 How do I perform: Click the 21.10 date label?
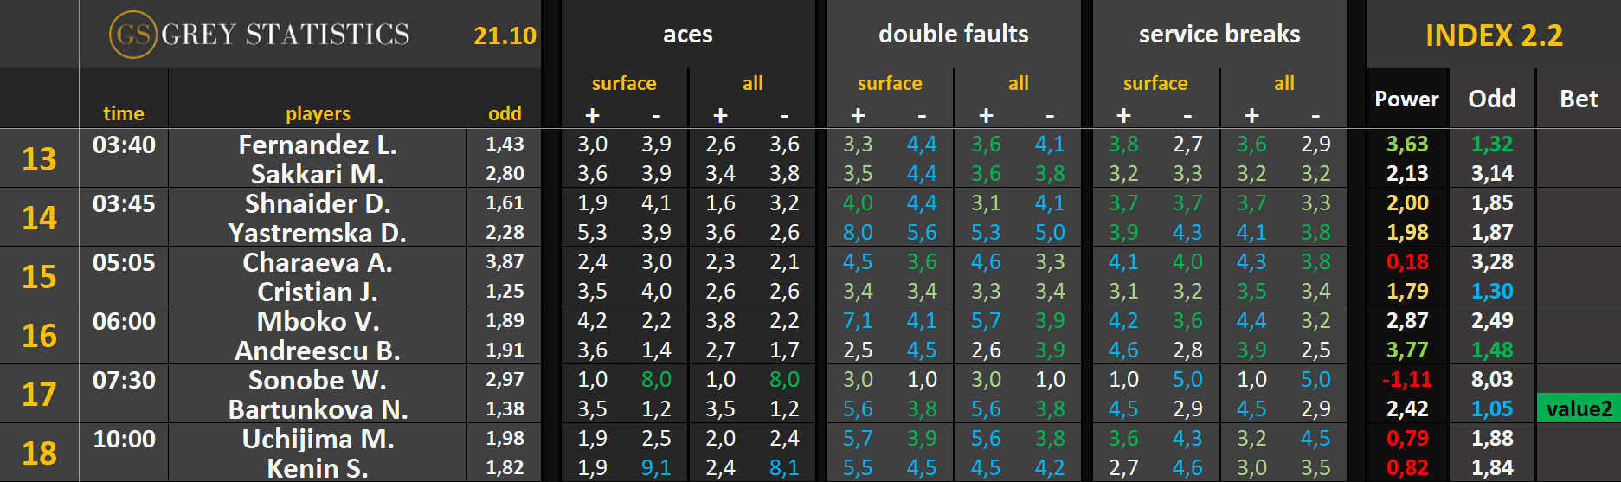point(505,35)
